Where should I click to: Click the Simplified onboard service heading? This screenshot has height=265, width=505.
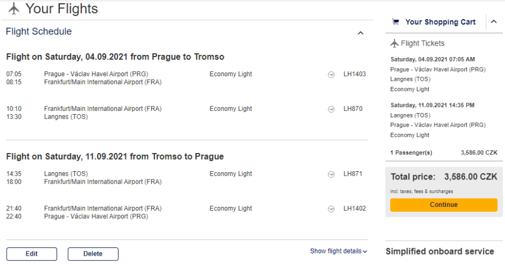(440, 251)
